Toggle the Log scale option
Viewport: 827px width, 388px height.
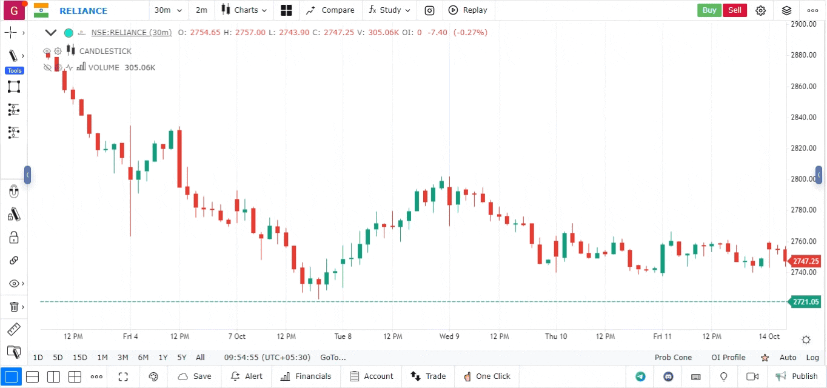pos(812,358)
